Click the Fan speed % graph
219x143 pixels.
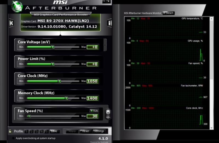coord(167,74)
